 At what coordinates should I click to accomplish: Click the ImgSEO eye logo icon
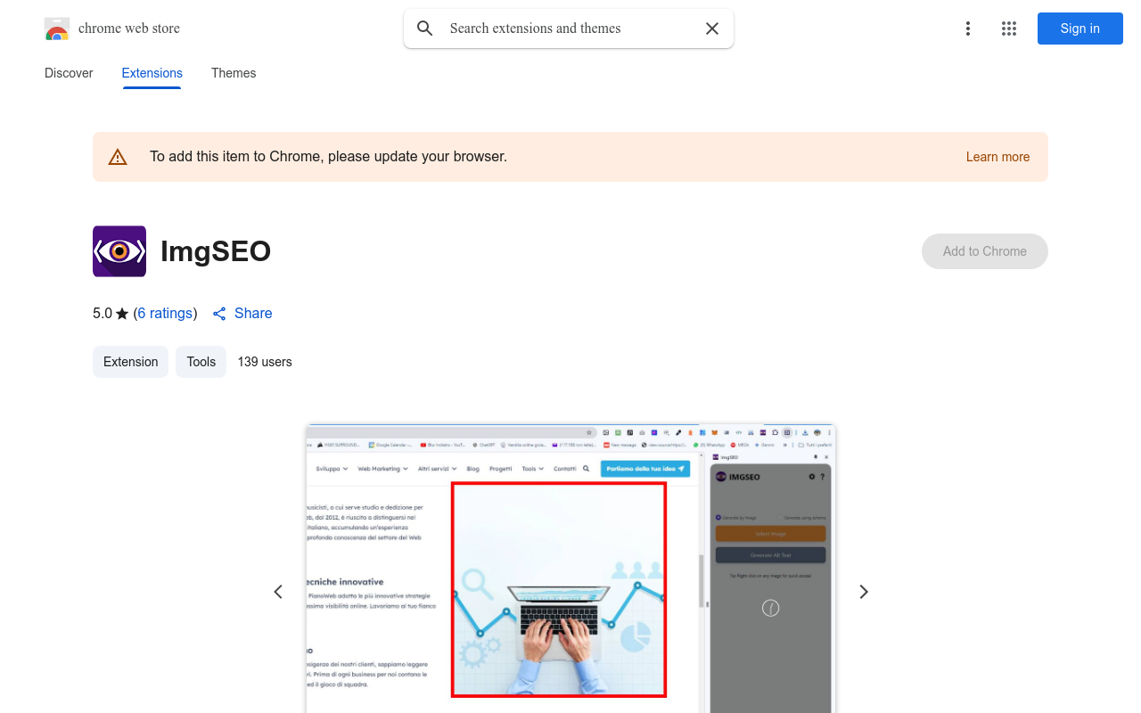click(x=119, y=251)
